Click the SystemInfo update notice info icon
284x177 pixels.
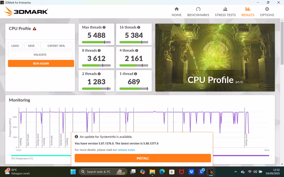click(x=76, y=137)
